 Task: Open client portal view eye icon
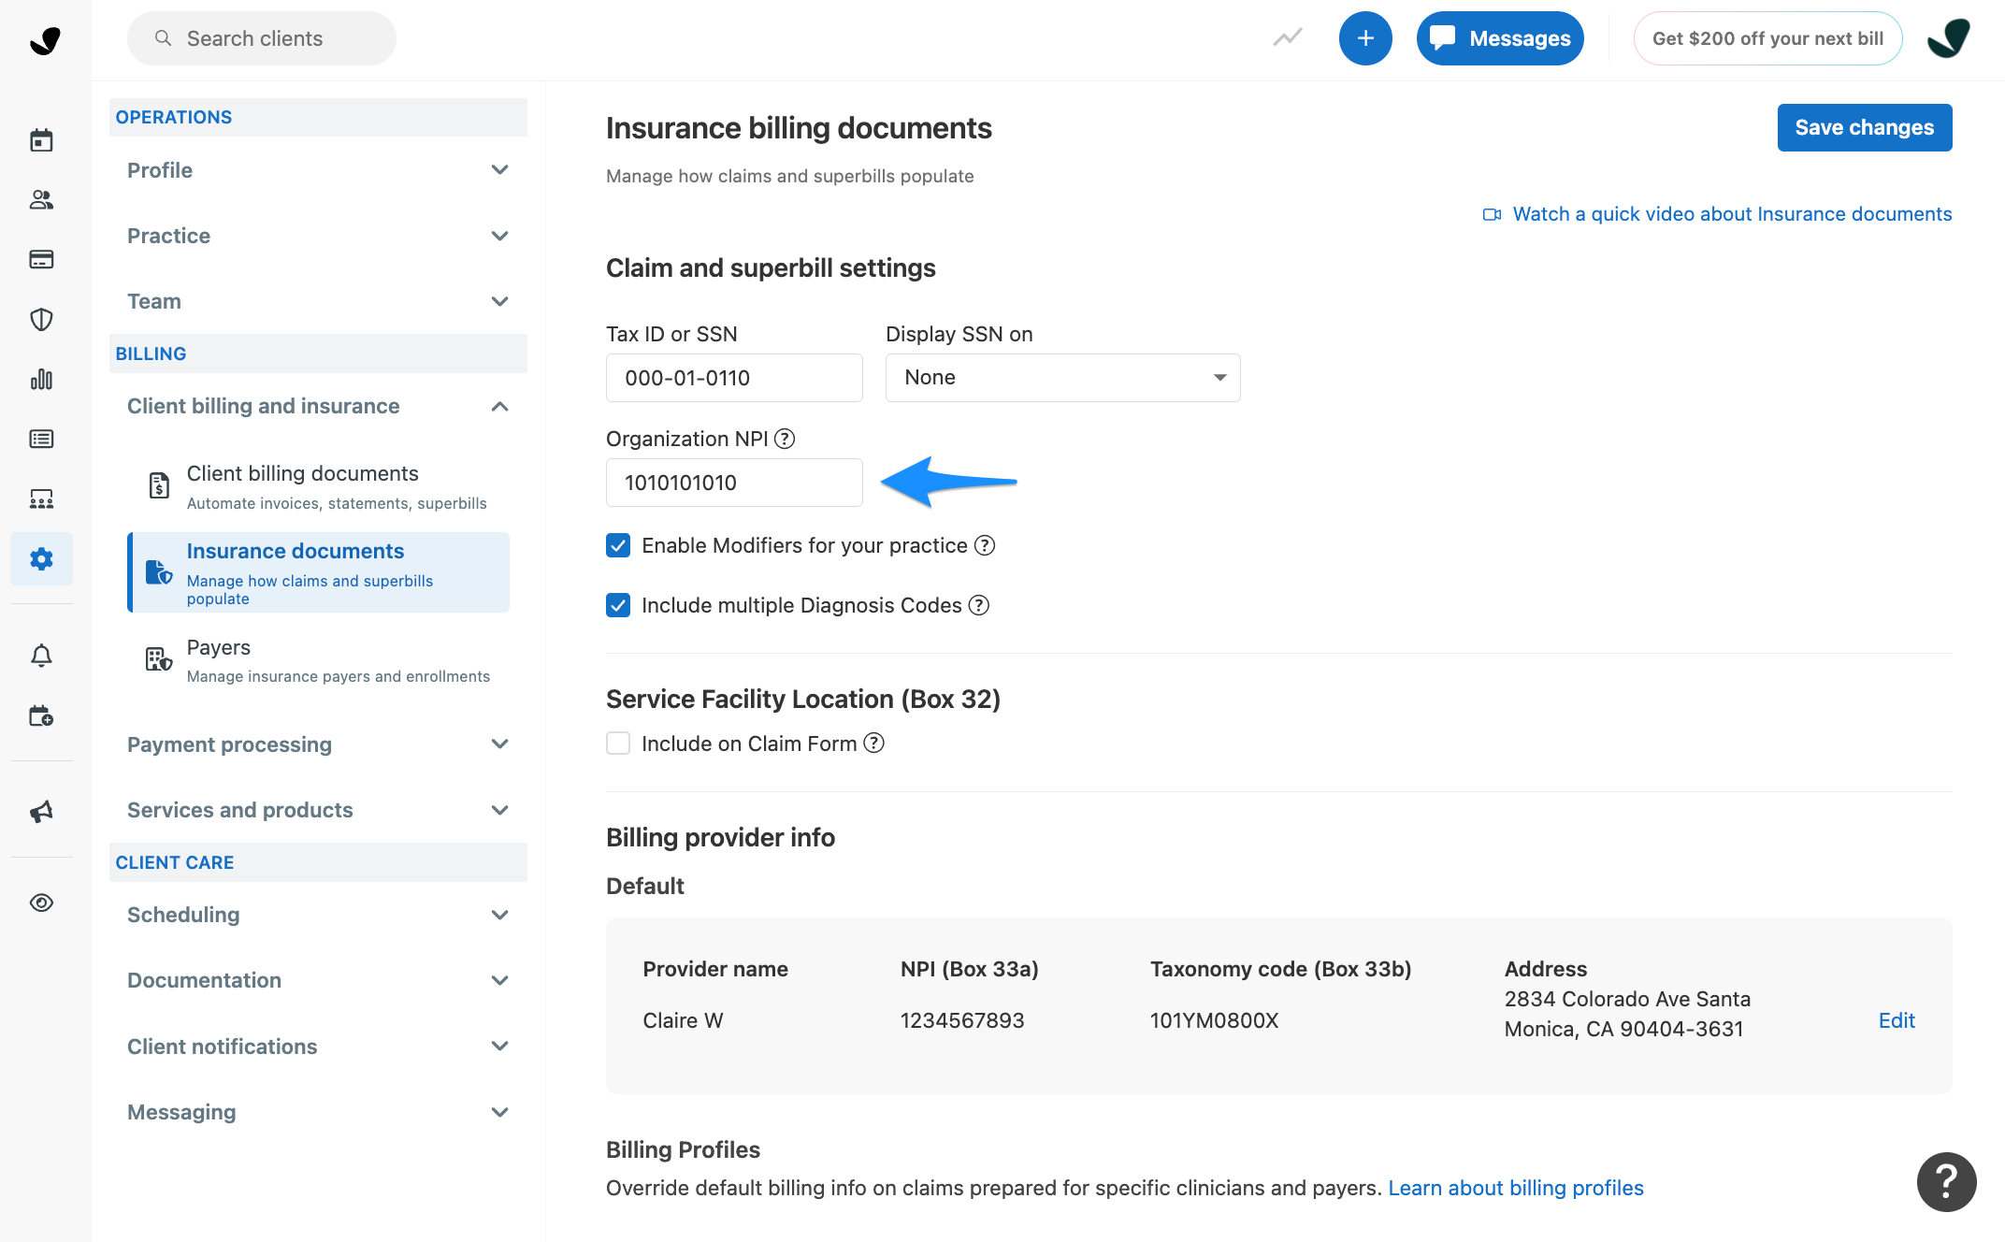coord(42,903)
